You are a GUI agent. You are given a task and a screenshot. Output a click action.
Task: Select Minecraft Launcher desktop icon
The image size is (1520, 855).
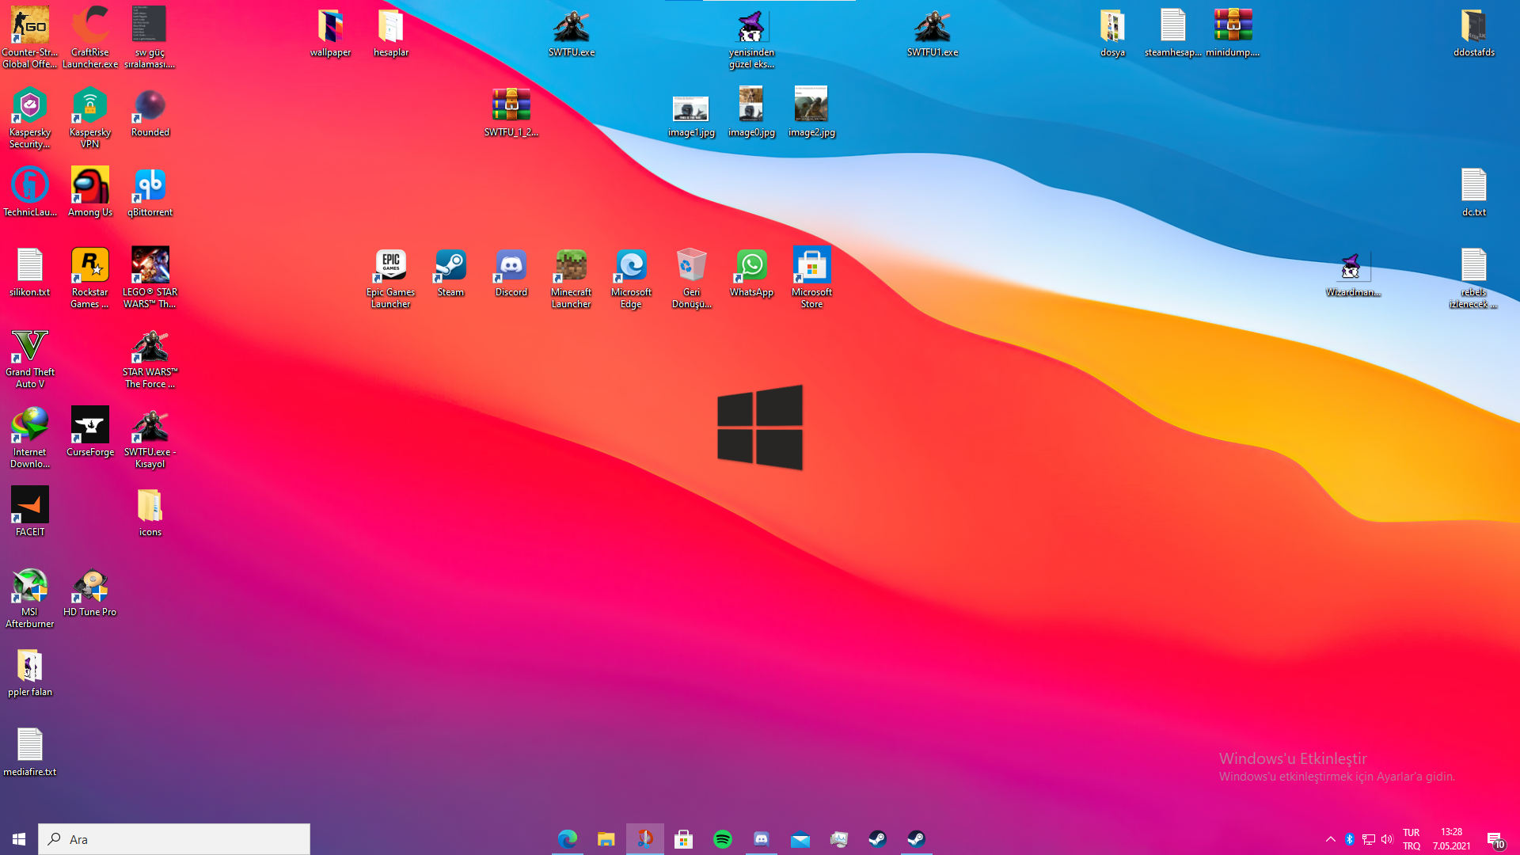click(x=572, y=277)
